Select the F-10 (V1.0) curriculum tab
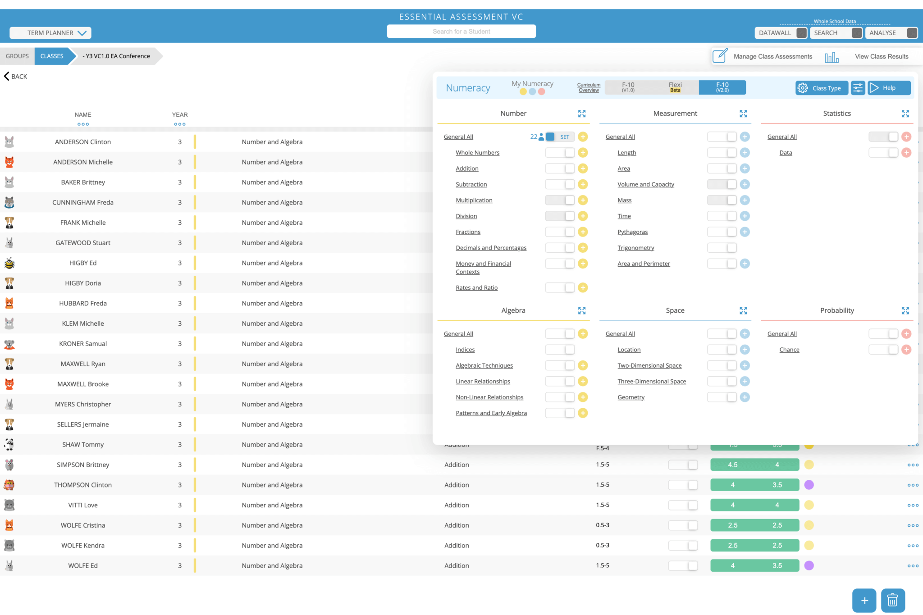 (x=628, y=87)
